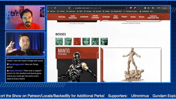This screenshot has width=176, height=99.
Task: Open the Personal bookmarks folder
Action: coord(97,11)
